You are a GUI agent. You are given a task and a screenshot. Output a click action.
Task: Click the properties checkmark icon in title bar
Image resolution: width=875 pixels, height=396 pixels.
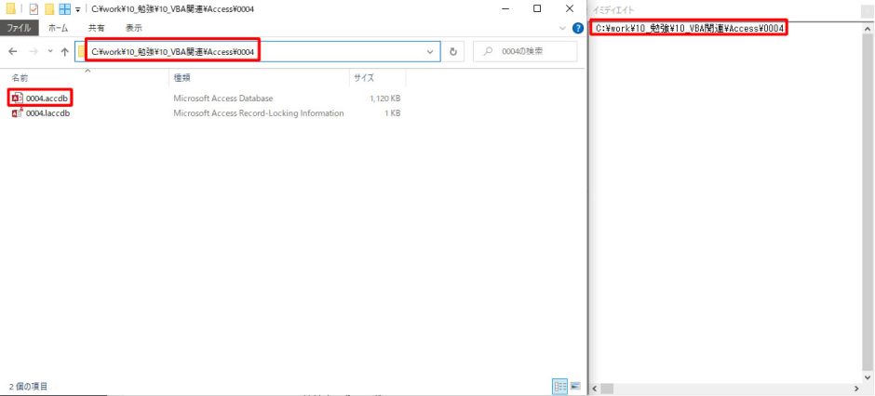click(x=34, y=9)
